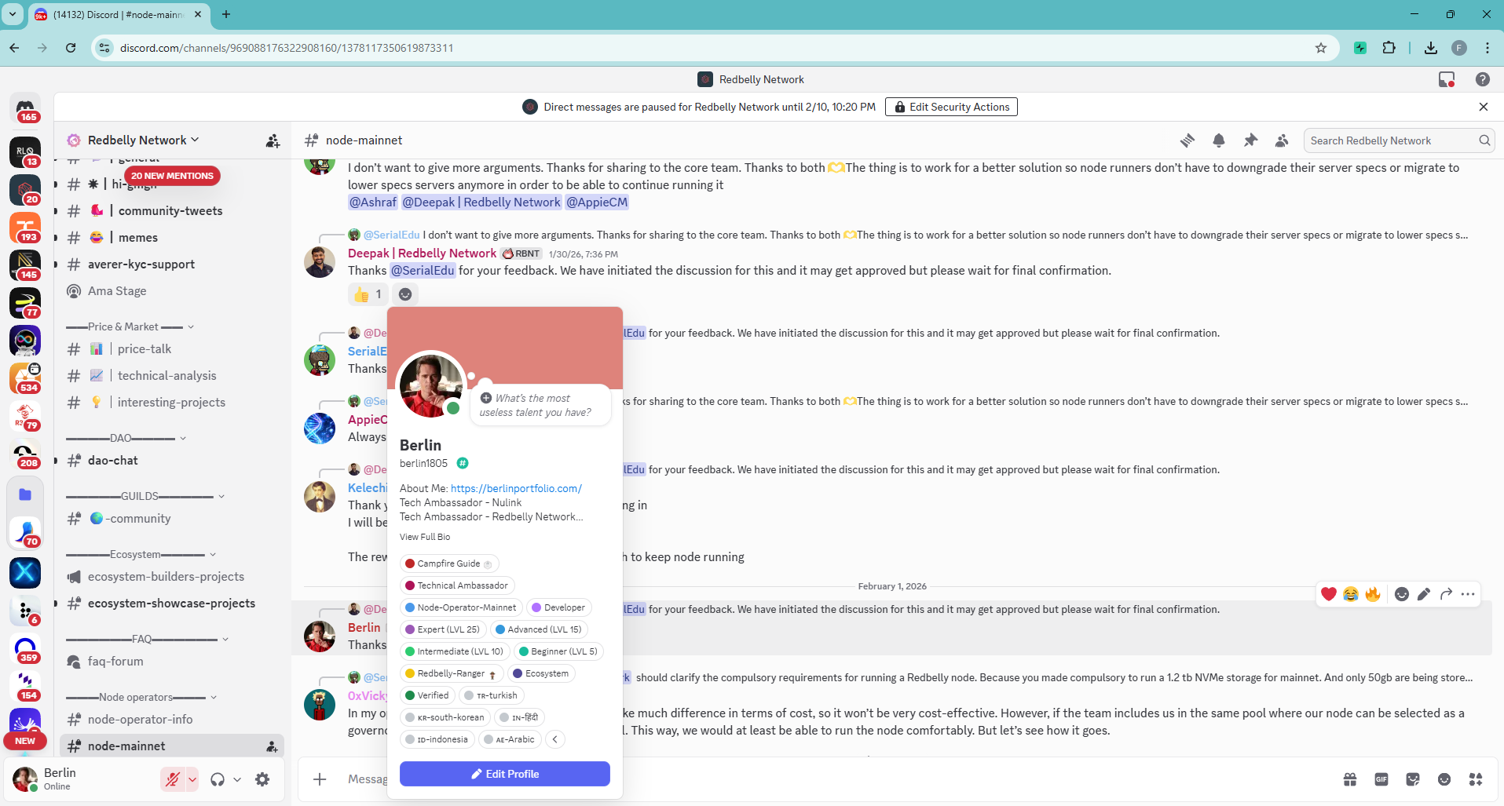1504x806 pixels.
Task: Click the plus attachment icon in message bar
Action: coord(320,779)
